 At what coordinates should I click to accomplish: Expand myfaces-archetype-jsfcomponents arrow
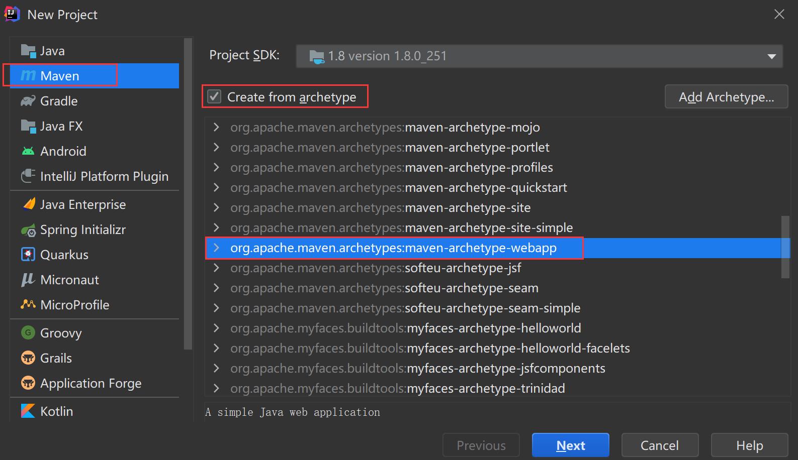coord(216,368)
